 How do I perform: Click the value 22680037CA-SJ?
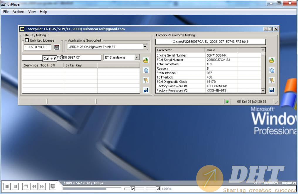pos(219,59)
